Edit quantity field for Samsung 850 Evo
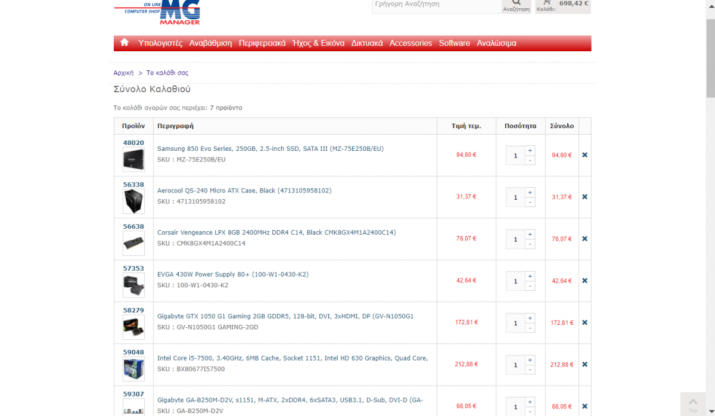 pyautogui.click(x=515, y=155)
